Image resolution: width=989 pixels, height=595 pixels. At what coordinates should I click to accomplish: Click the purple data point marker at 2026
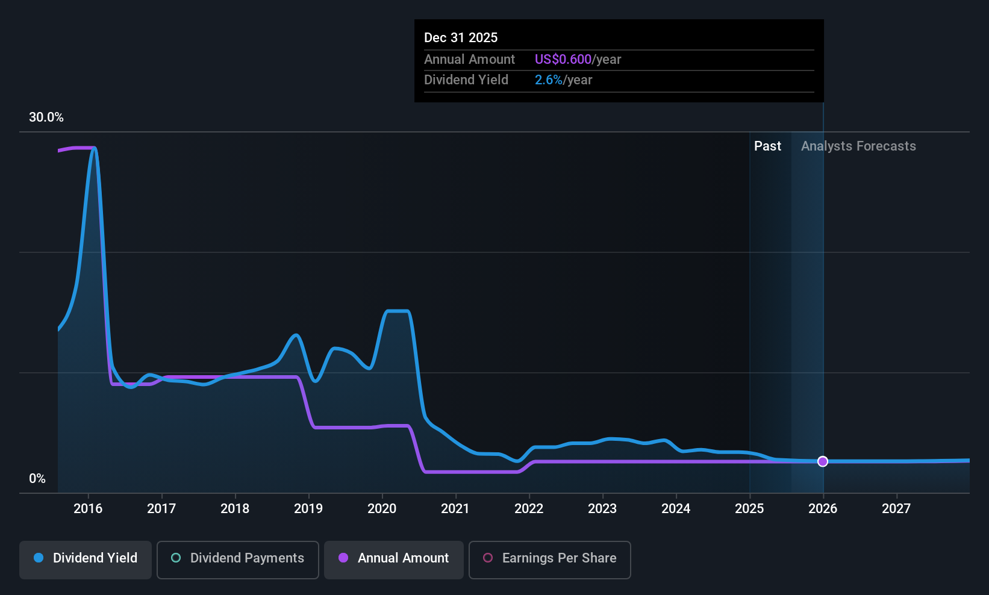pos(823,461)
